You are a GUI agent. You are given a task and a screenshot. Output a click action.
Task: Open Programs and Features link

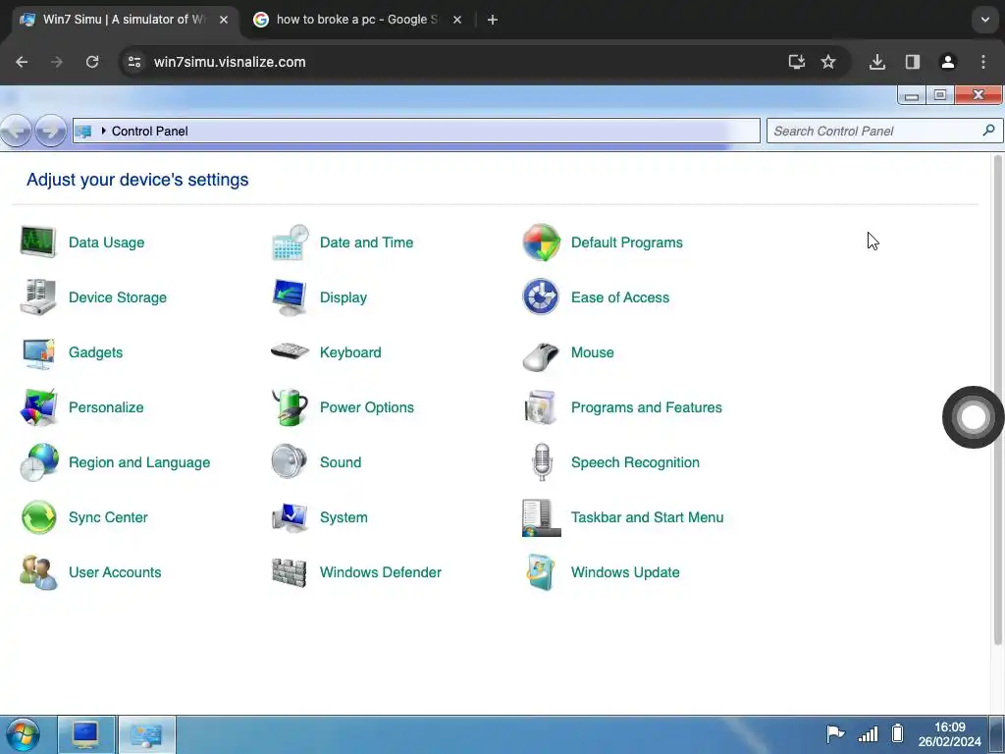pyautogui.click(x=646, y=407)
